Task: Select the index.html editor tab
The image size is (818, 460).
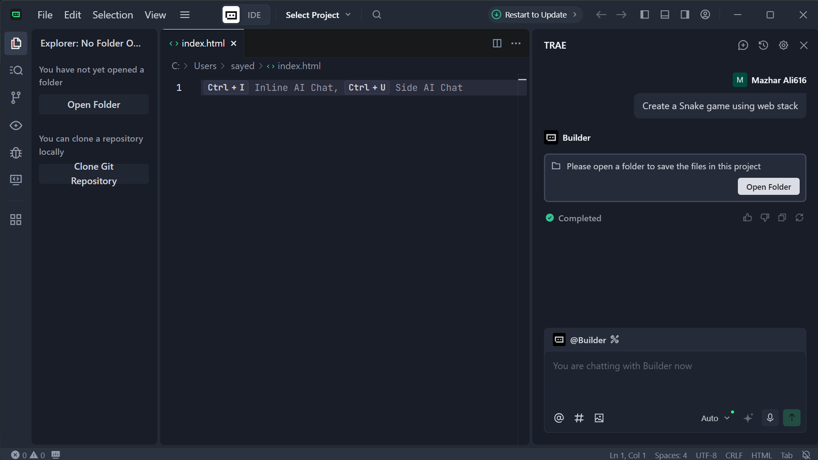Action: pyautogui.click(x=203, y=43)
